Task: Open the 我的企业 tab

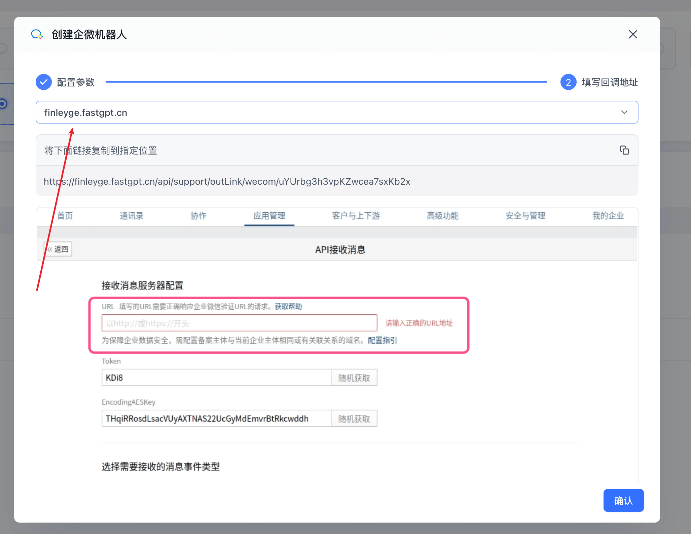Action: click(x=608, y=216)
